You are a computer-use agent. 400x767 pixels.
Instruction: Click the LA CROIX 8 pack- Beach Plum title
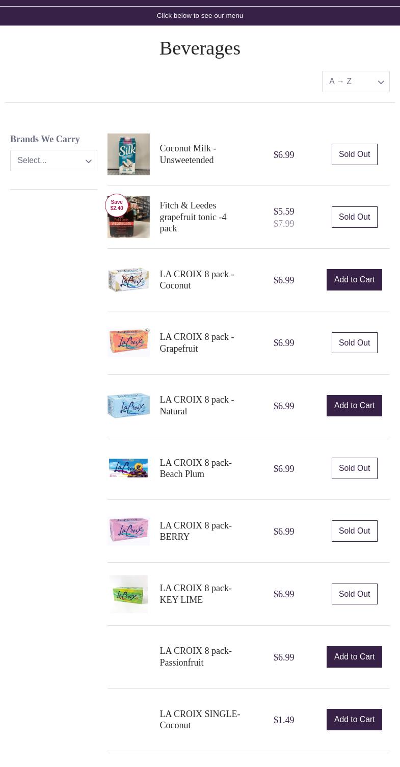coord(195,468)
